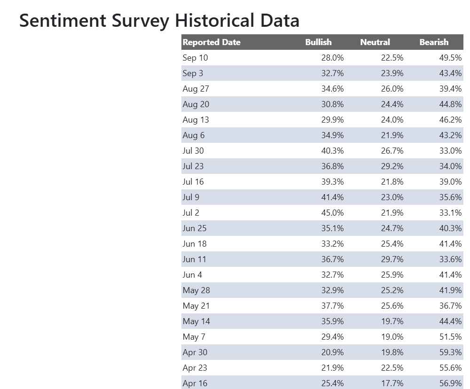Image resolution: width=470 pixels, height=389 pixels.
Task: Select the Aug 13 date cell
Action: pos(196,120)
